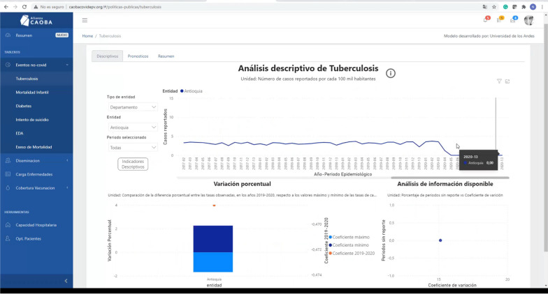
Task: Click the Indicadores Descriptivos button
Action: tap(133, 164)
